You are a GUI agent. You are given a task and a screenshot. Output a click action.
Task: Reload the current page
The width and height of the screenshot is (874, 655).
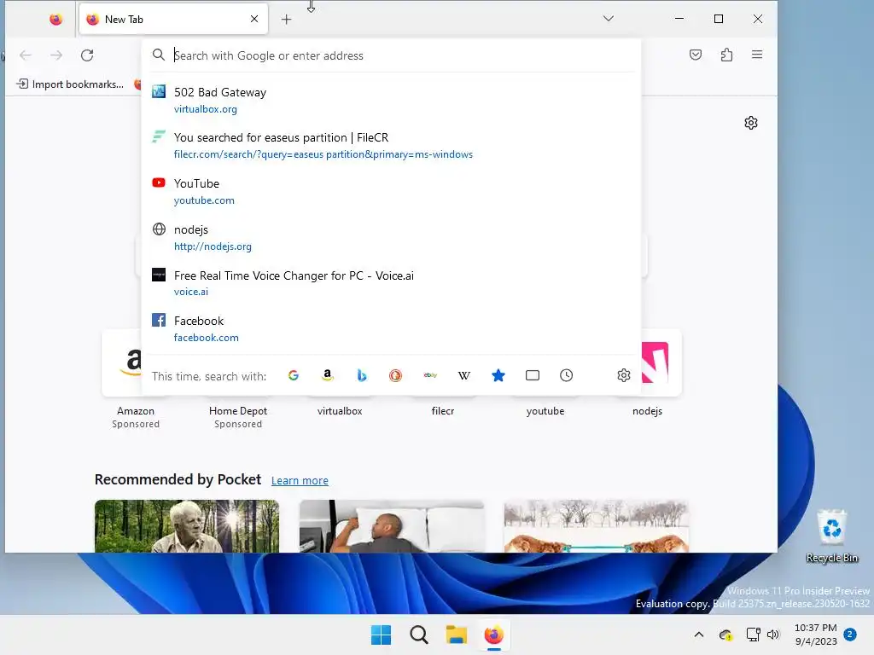[x=87, y=55]
